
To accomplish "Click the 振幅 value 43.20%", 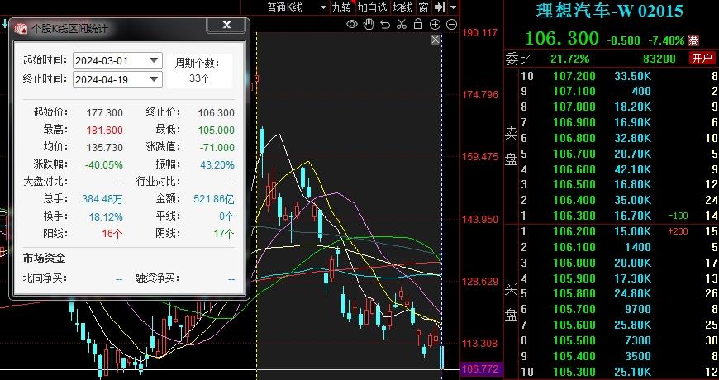I will [217, 164].
